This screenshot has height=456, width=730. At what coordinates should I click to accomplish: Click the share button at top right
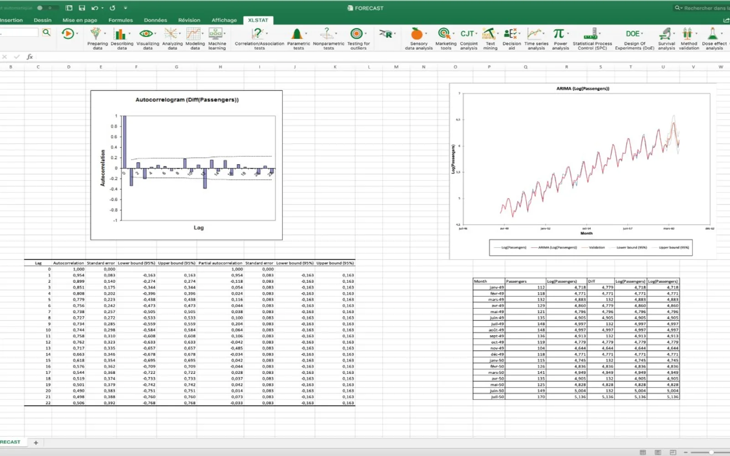[x=726, y=20]
